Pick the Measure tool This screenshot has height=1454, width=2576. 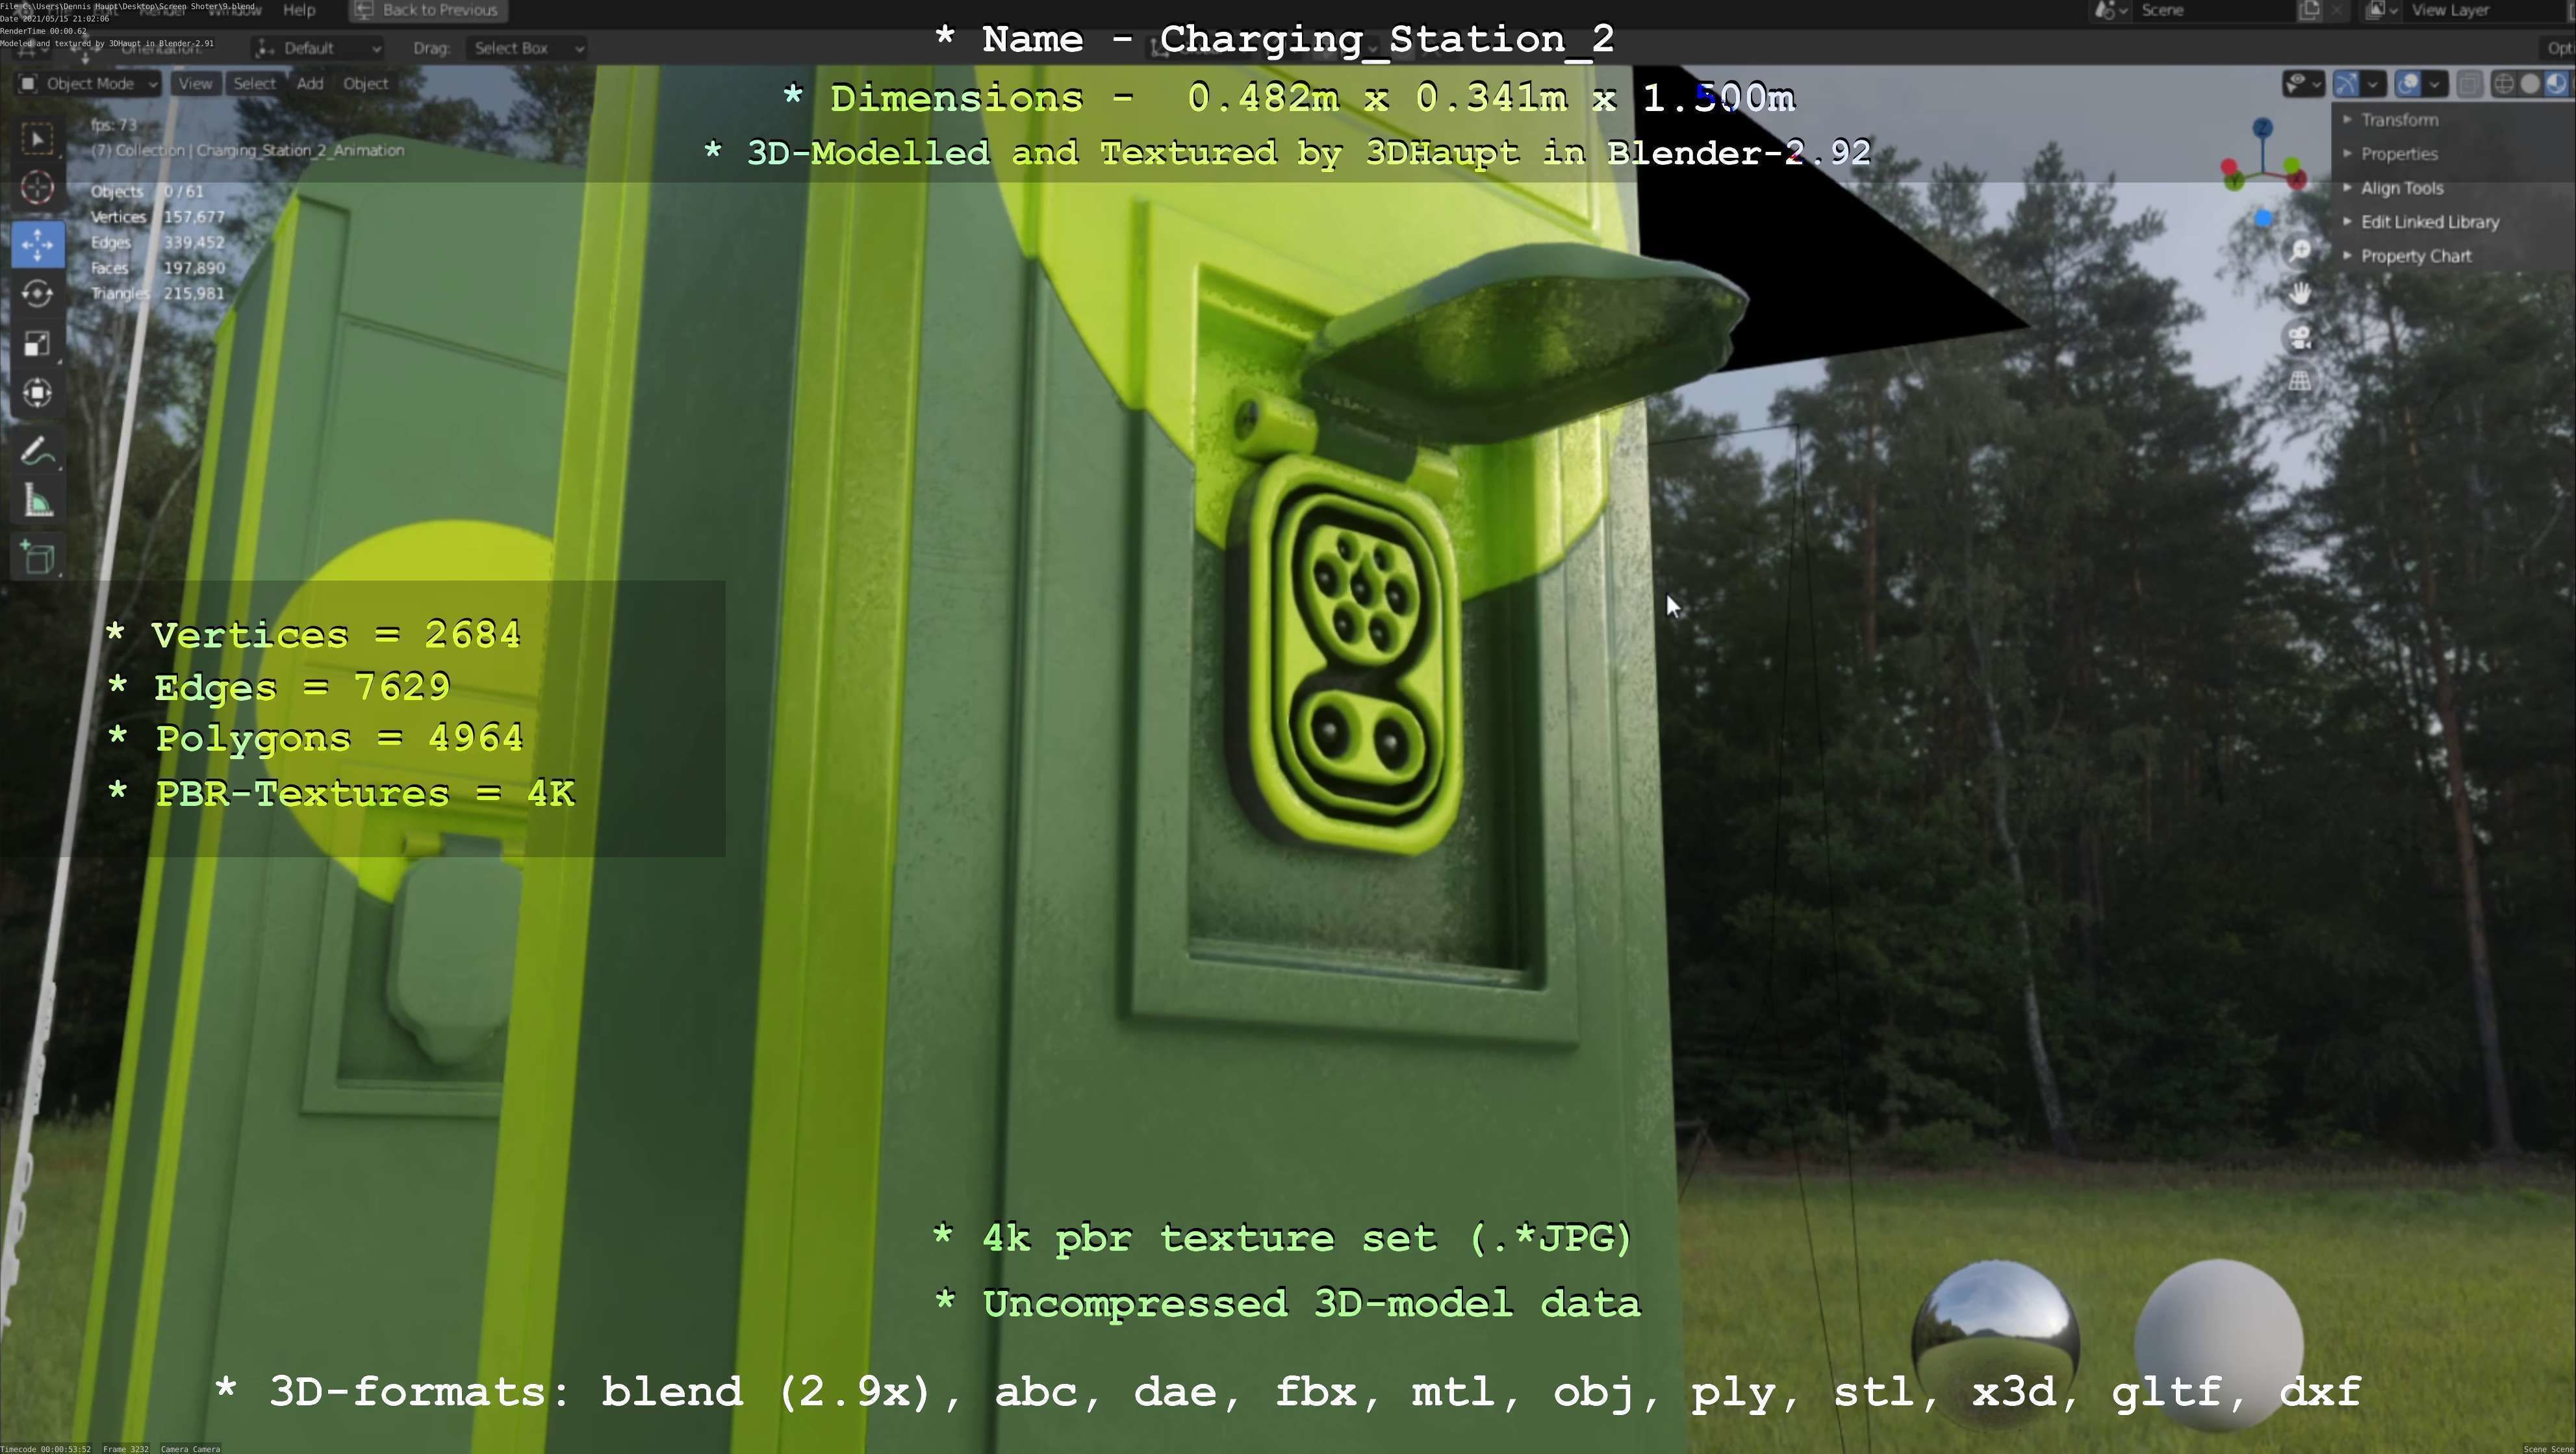point(38,503)
